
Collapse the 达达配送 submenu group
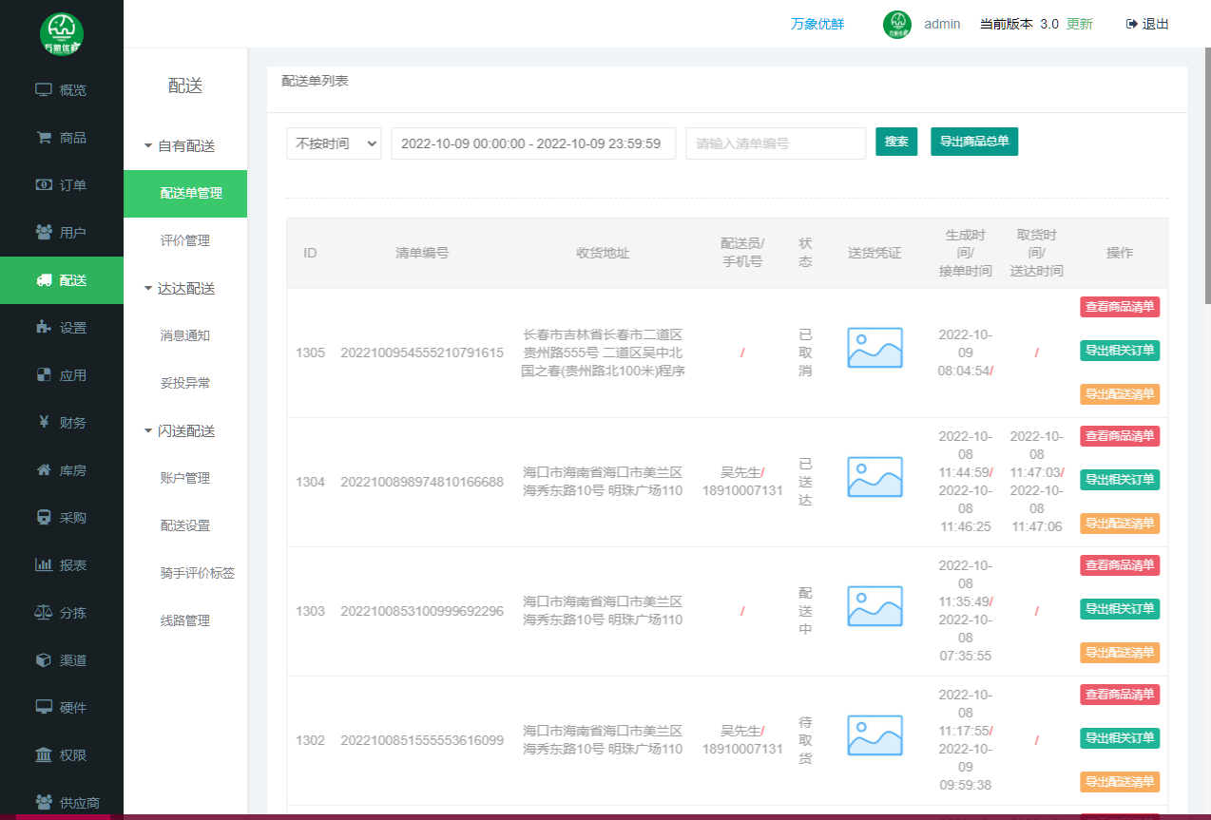coord(180,289)
